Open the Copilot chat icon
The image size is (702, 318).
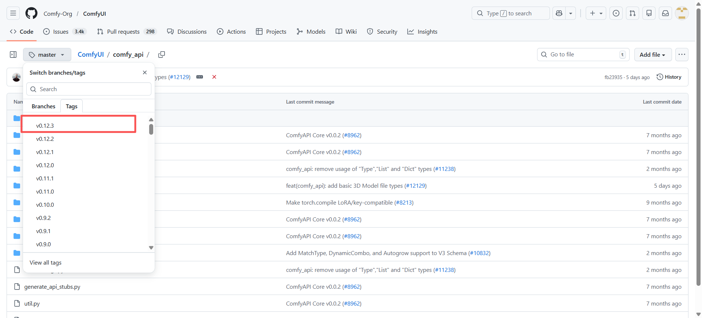(x=559, y=14)
